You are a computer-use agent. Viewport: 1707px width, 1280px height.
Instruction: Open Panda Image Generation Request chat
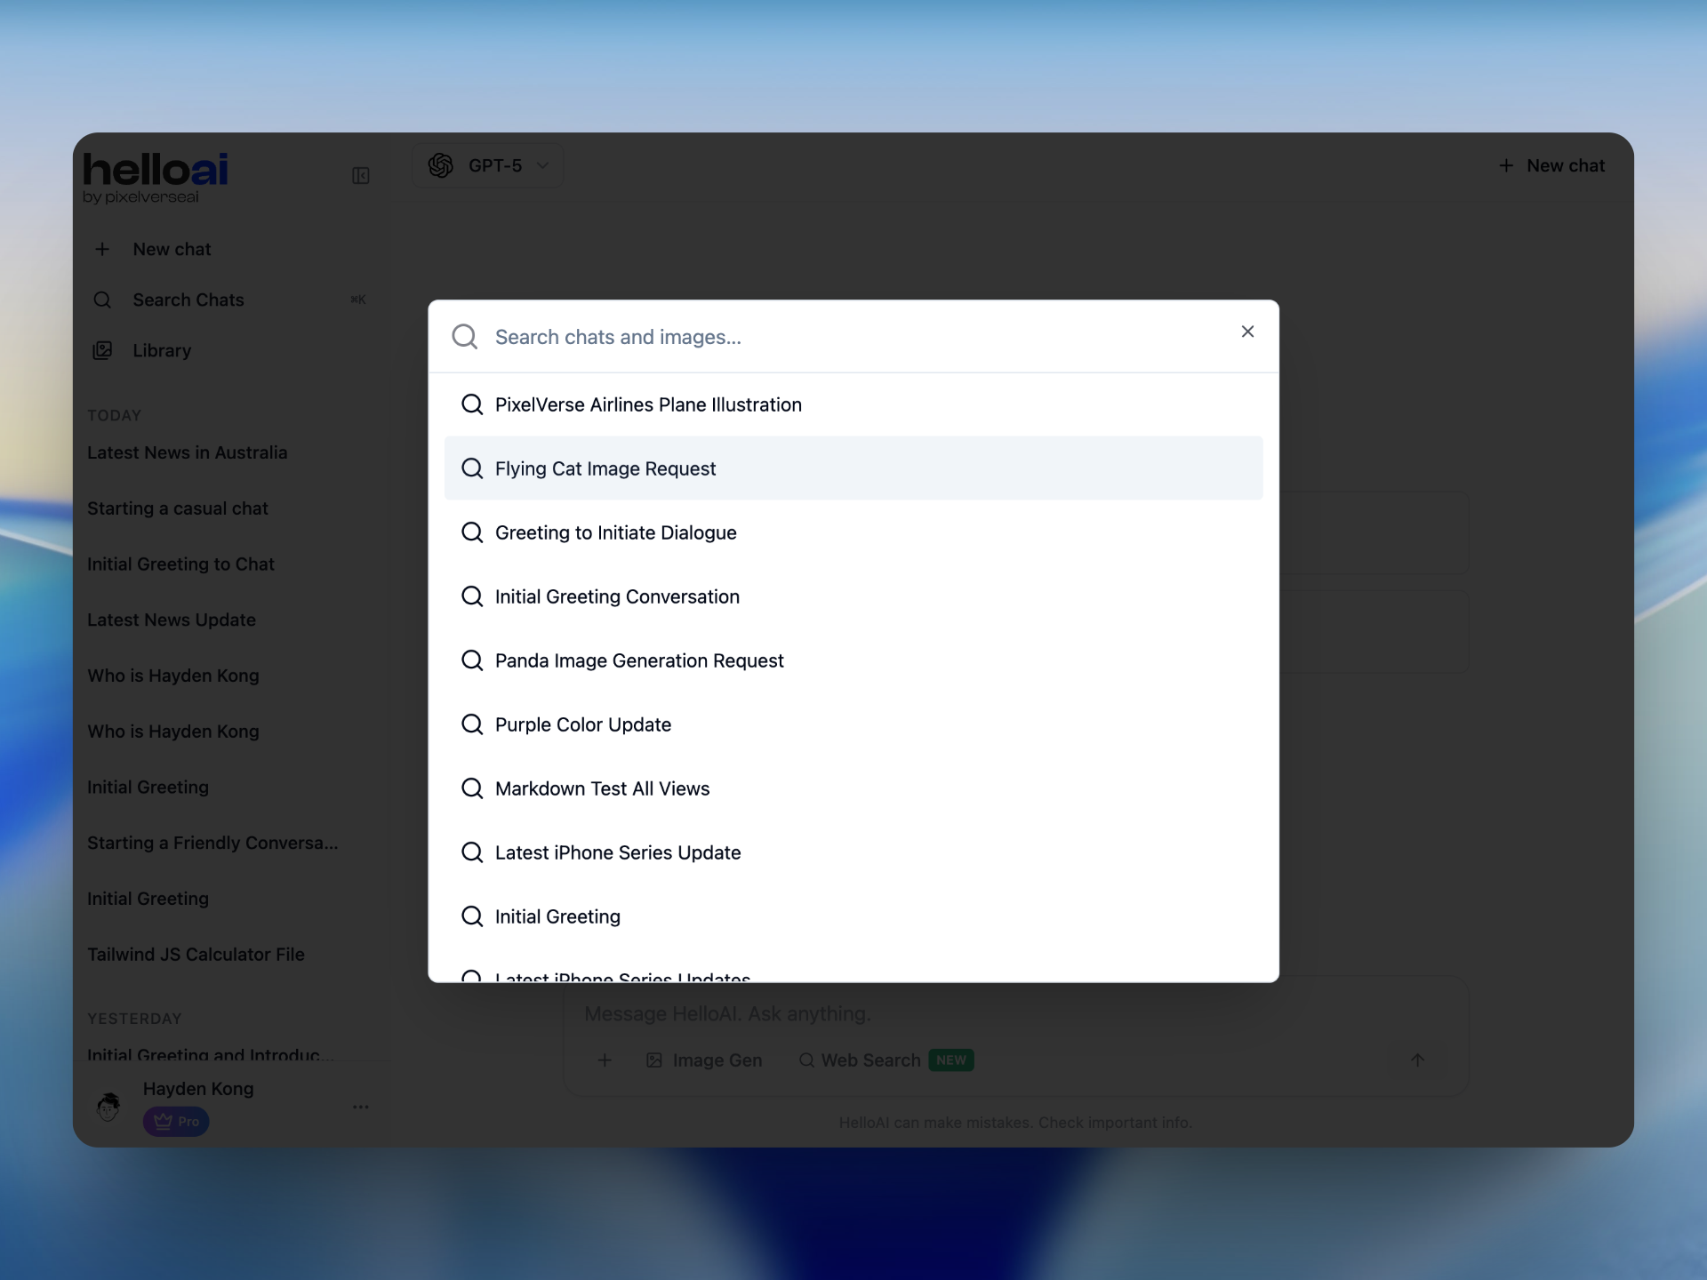(639, 660)
